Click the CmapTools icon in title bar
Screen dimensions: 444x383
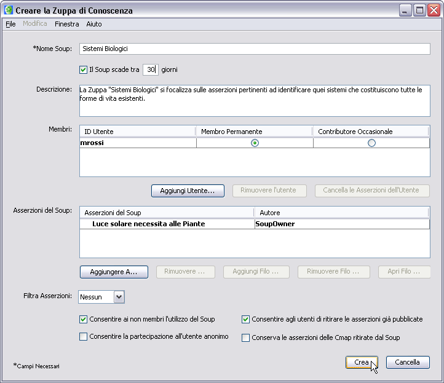(x=9, y=10)
